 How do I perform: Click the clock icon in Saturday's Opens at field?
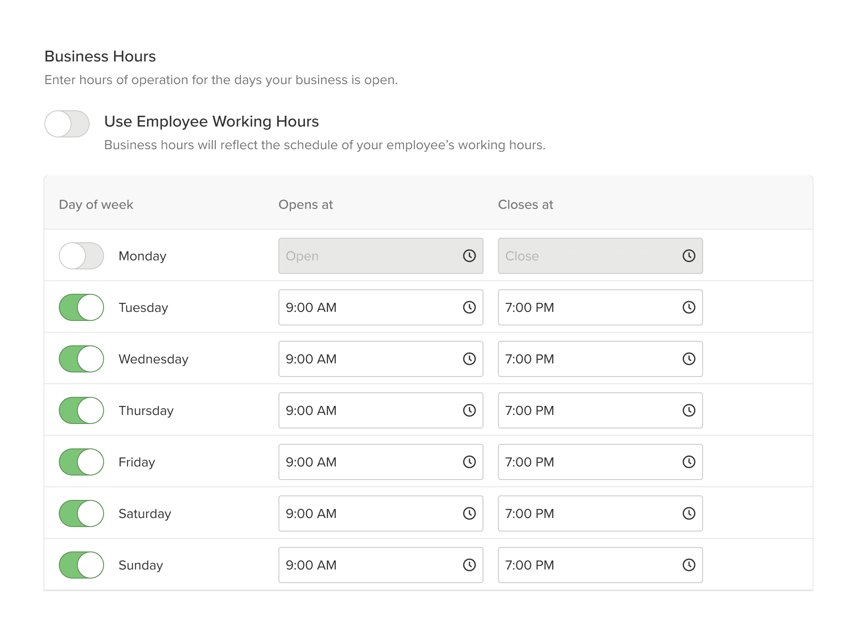[x=470, y=513]
